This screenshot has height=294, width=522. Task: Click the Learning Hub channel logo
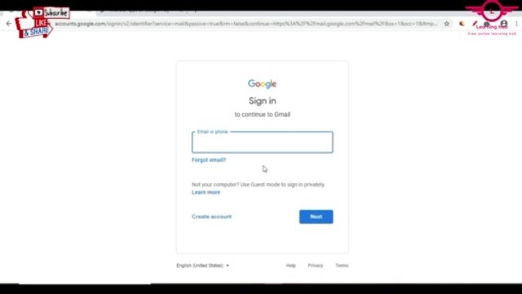tap(492, 17)
